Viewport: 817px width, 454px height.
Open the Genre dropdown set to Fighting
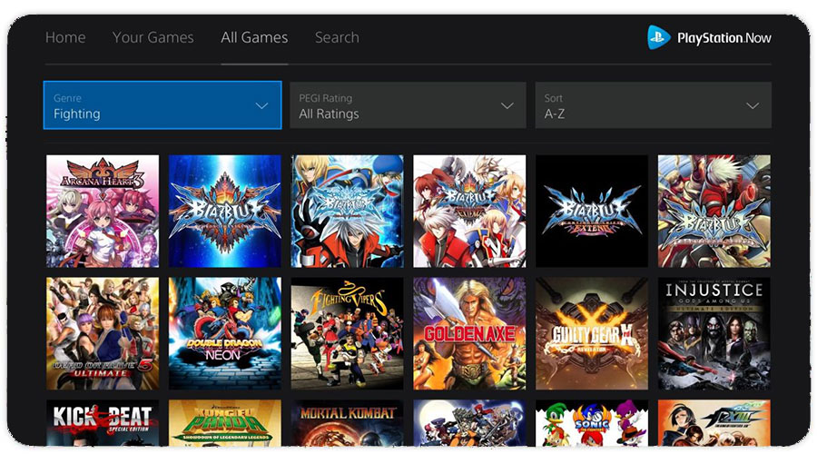(162, 104)
